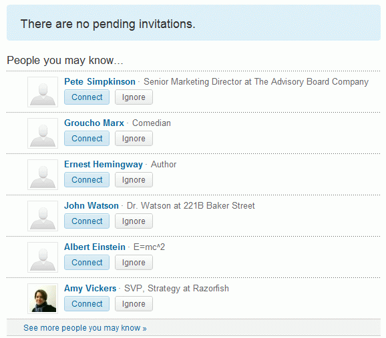The width and height of the screenshot is (386, 338).
Task: Open the Pete Simpkinson name link
Action: pyautogui.click(x=100, y=81)
